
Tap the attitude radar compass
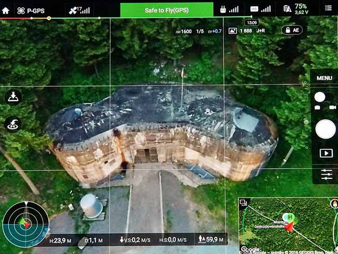tap(25, 224)
